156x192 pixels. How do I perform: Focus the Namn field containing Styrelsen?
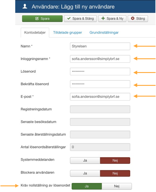pyautogui.click(x=100, y=46)
